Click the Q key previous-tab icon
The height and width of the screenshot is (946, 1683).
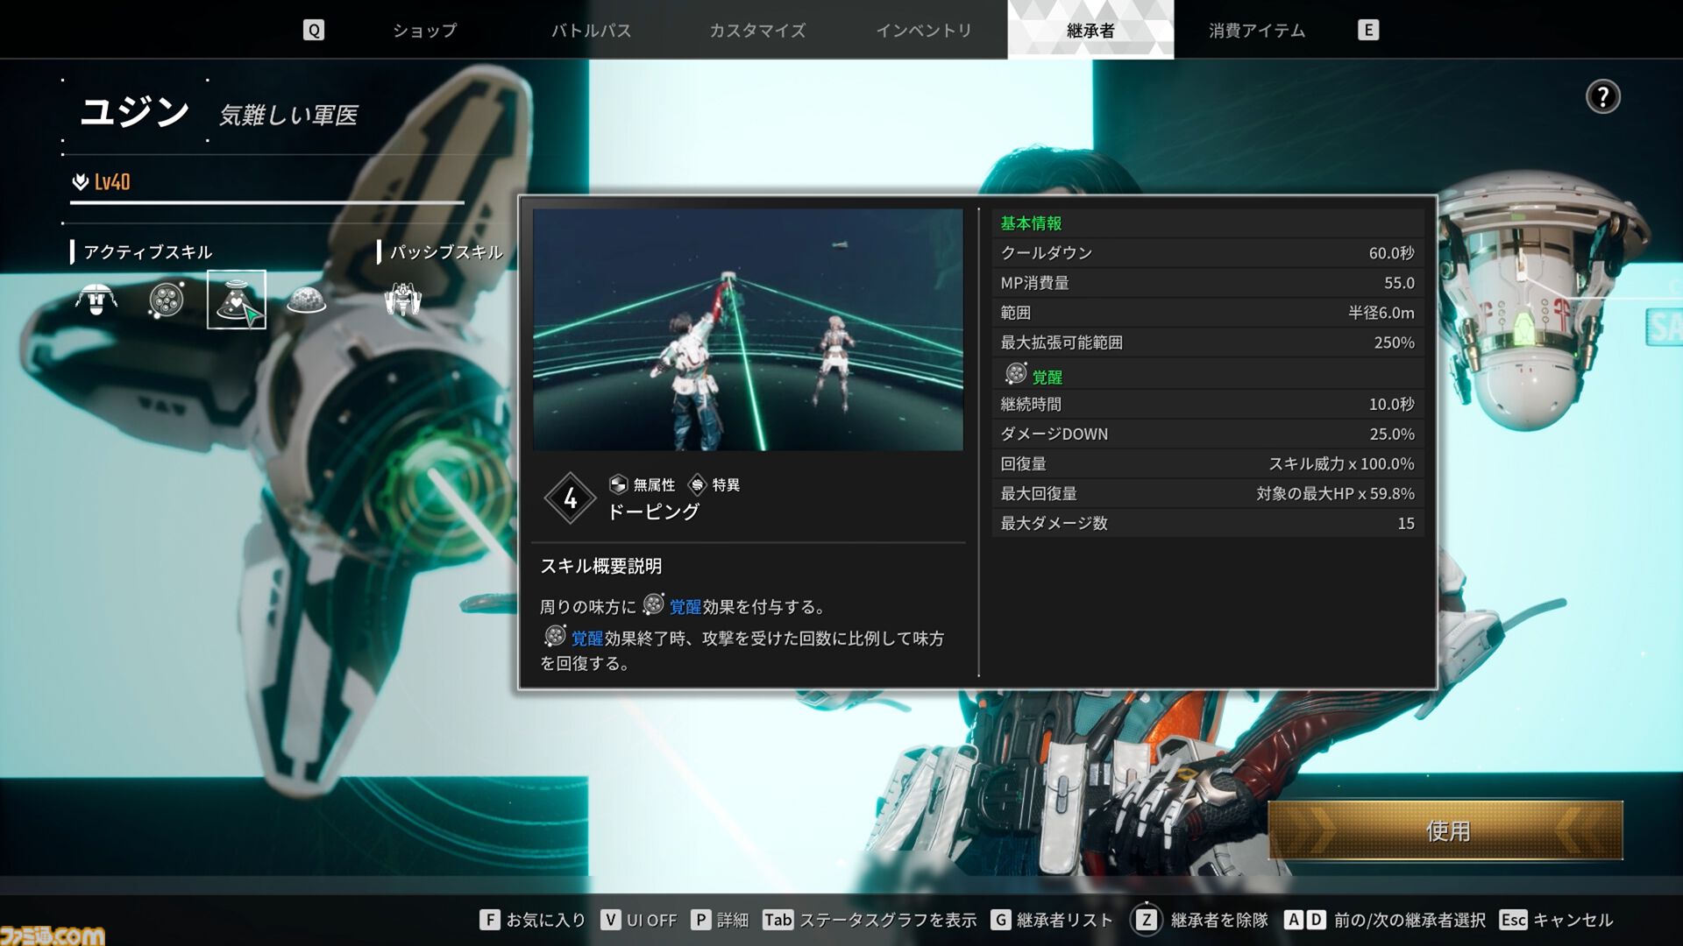(x=314, y=30)
